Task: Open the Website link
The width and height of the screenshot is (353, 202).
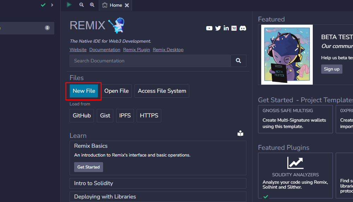Action: pyautogui.click(x=78, y=49)
